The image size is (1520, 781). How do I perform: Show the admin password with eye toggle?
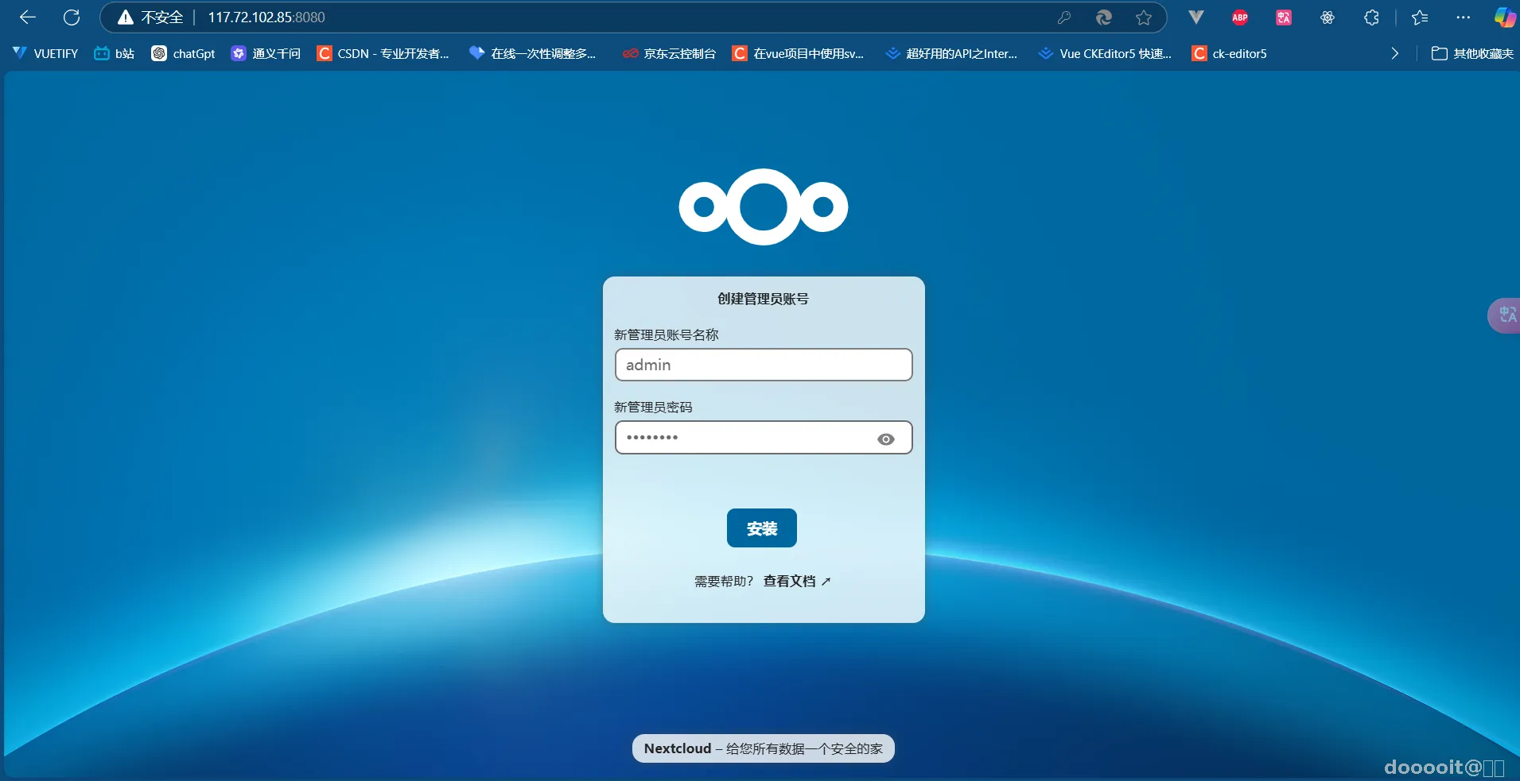pos(886,438)
